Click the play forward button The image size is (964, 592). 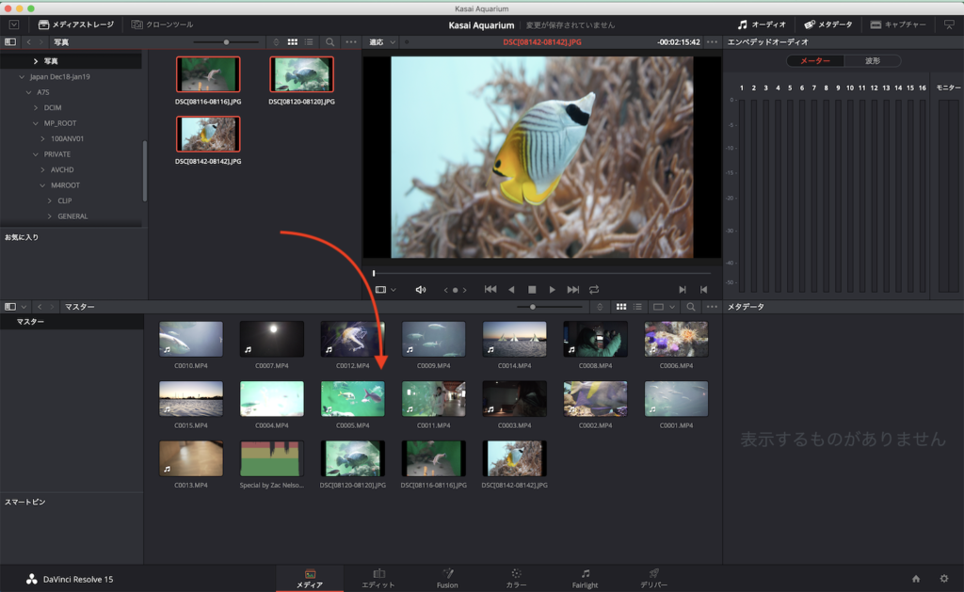pos(553,290)
